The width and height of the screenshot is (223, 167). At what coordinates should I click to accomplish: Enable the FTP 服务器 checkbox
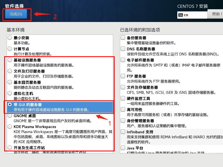point(123,76)
